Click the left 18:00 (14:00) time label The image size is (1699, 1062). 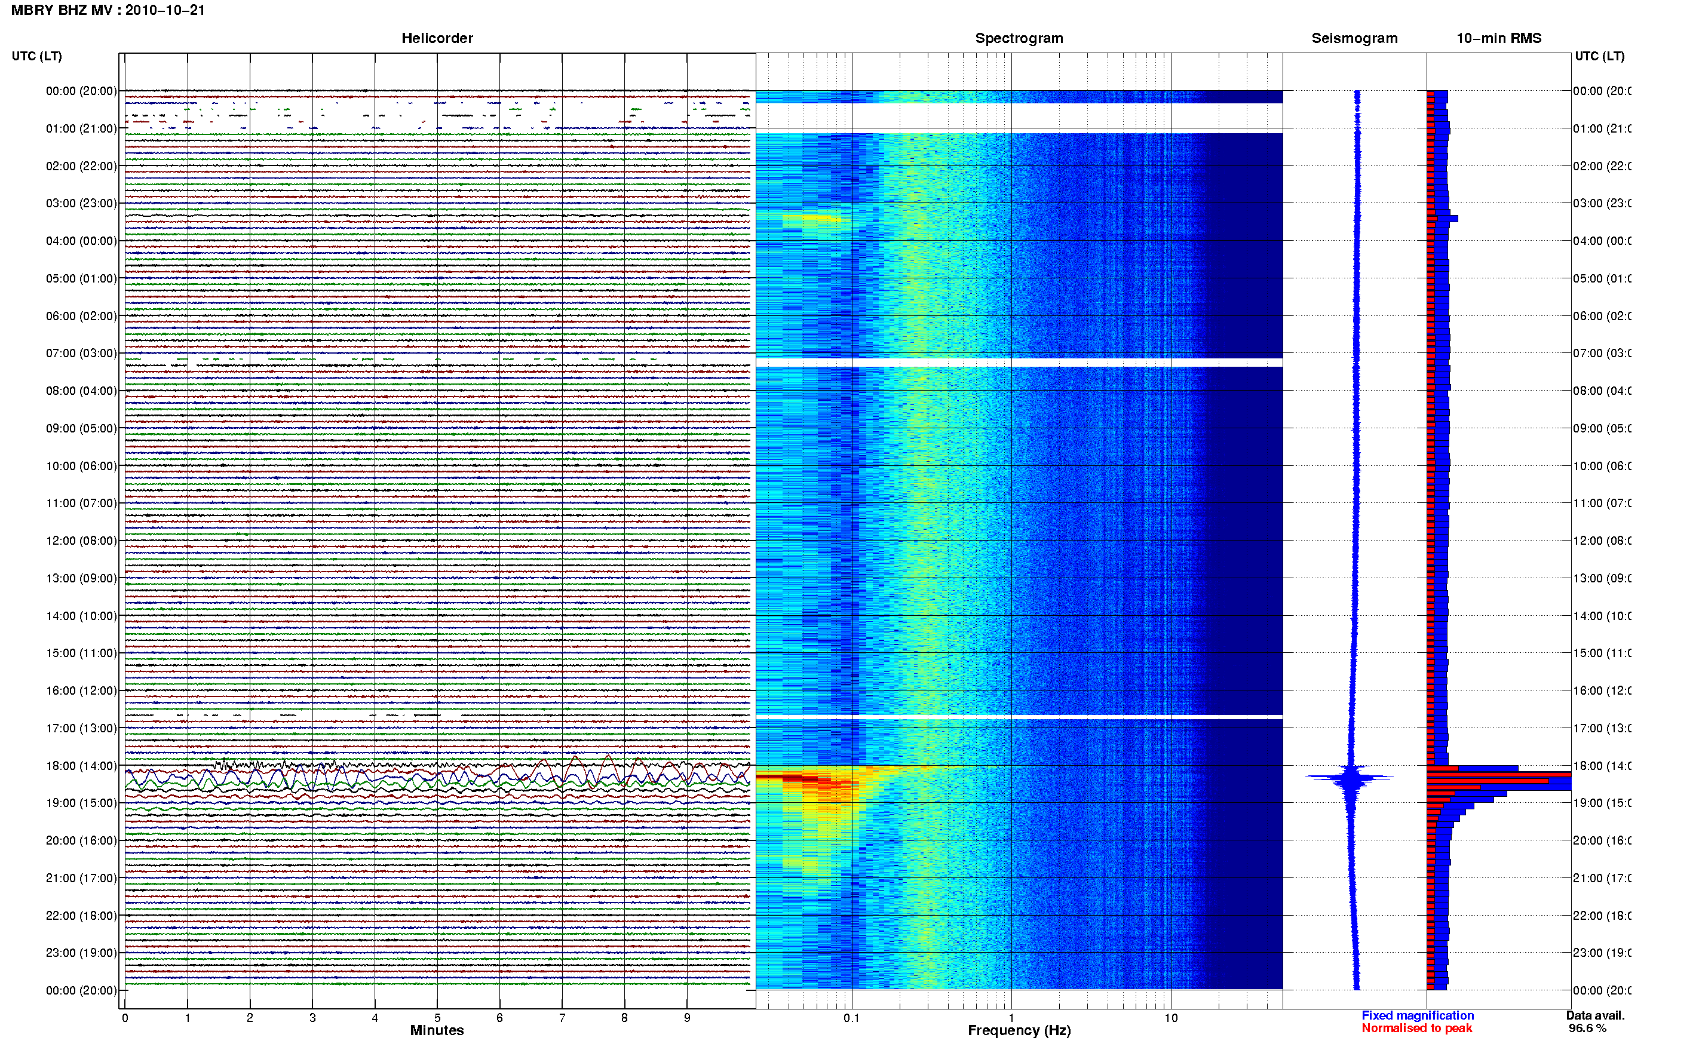pos(81,766)
